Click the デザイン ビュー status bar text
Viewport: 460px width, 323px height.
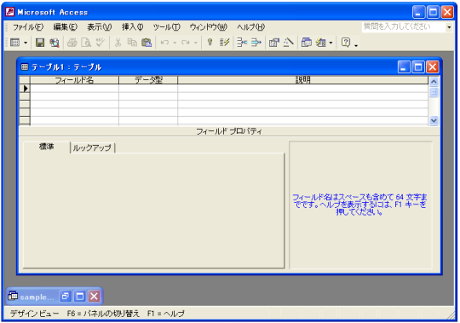[x=35, y=314]
